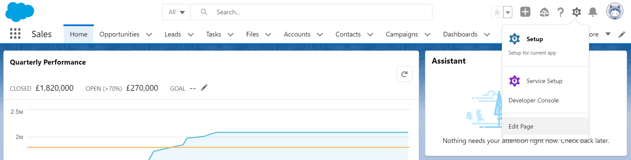This screenshot has width=631, height=160.
Task: Choose Edit Page in setup menu
Action: click(521, 127)
